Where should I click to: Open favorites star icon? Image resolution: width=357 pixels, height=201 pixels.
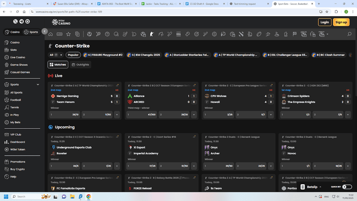(x=68, y=34)
